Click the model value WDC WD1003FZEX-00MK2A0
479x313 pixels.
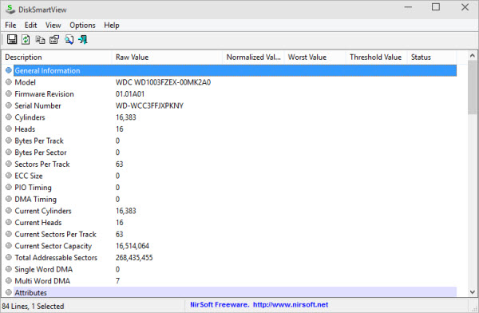pyautogui.click(x=163, y=82)
